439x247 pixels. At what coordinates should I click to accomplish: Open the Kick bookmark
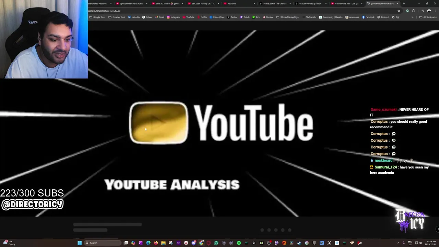click(256, 17)
